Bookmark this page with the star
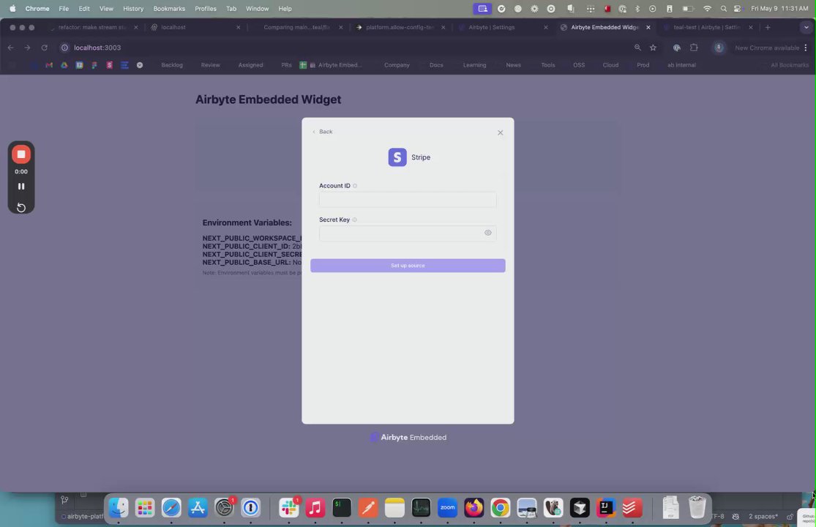The image size is (816, 527). (653, 48)
